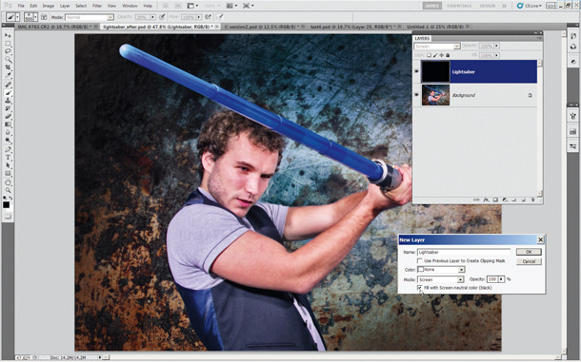Create new adjustment layer from Layers panel

coord(505,200)
